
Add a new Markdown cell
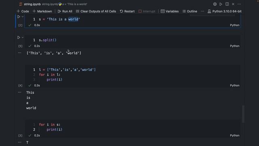pos(42,11)
